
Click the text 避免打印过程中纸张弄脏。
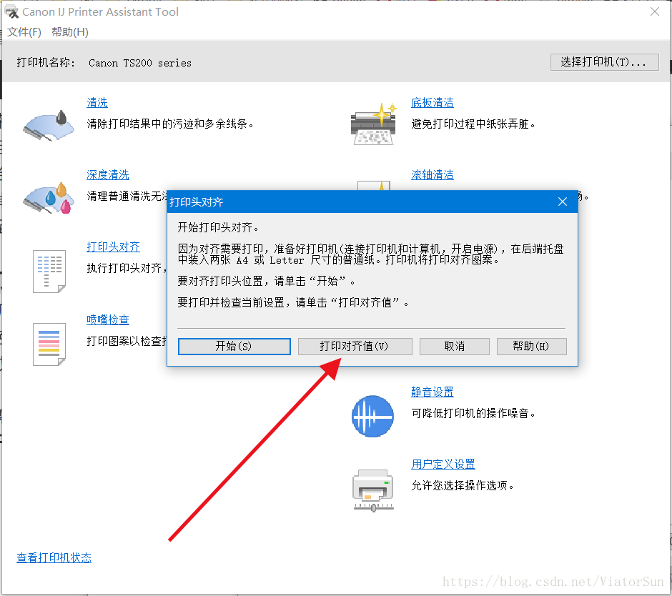point(473,124)
